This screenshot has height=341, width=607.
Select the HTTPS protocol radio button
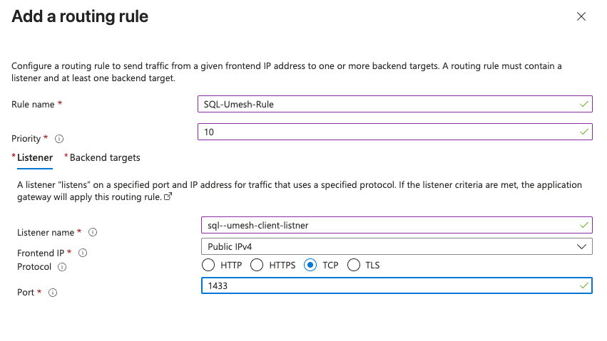pyautogui.click(x=255, y=266)
